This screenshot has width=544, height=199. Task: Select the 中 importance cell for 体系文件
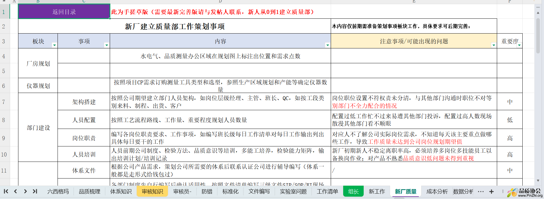tap(510, 170)
